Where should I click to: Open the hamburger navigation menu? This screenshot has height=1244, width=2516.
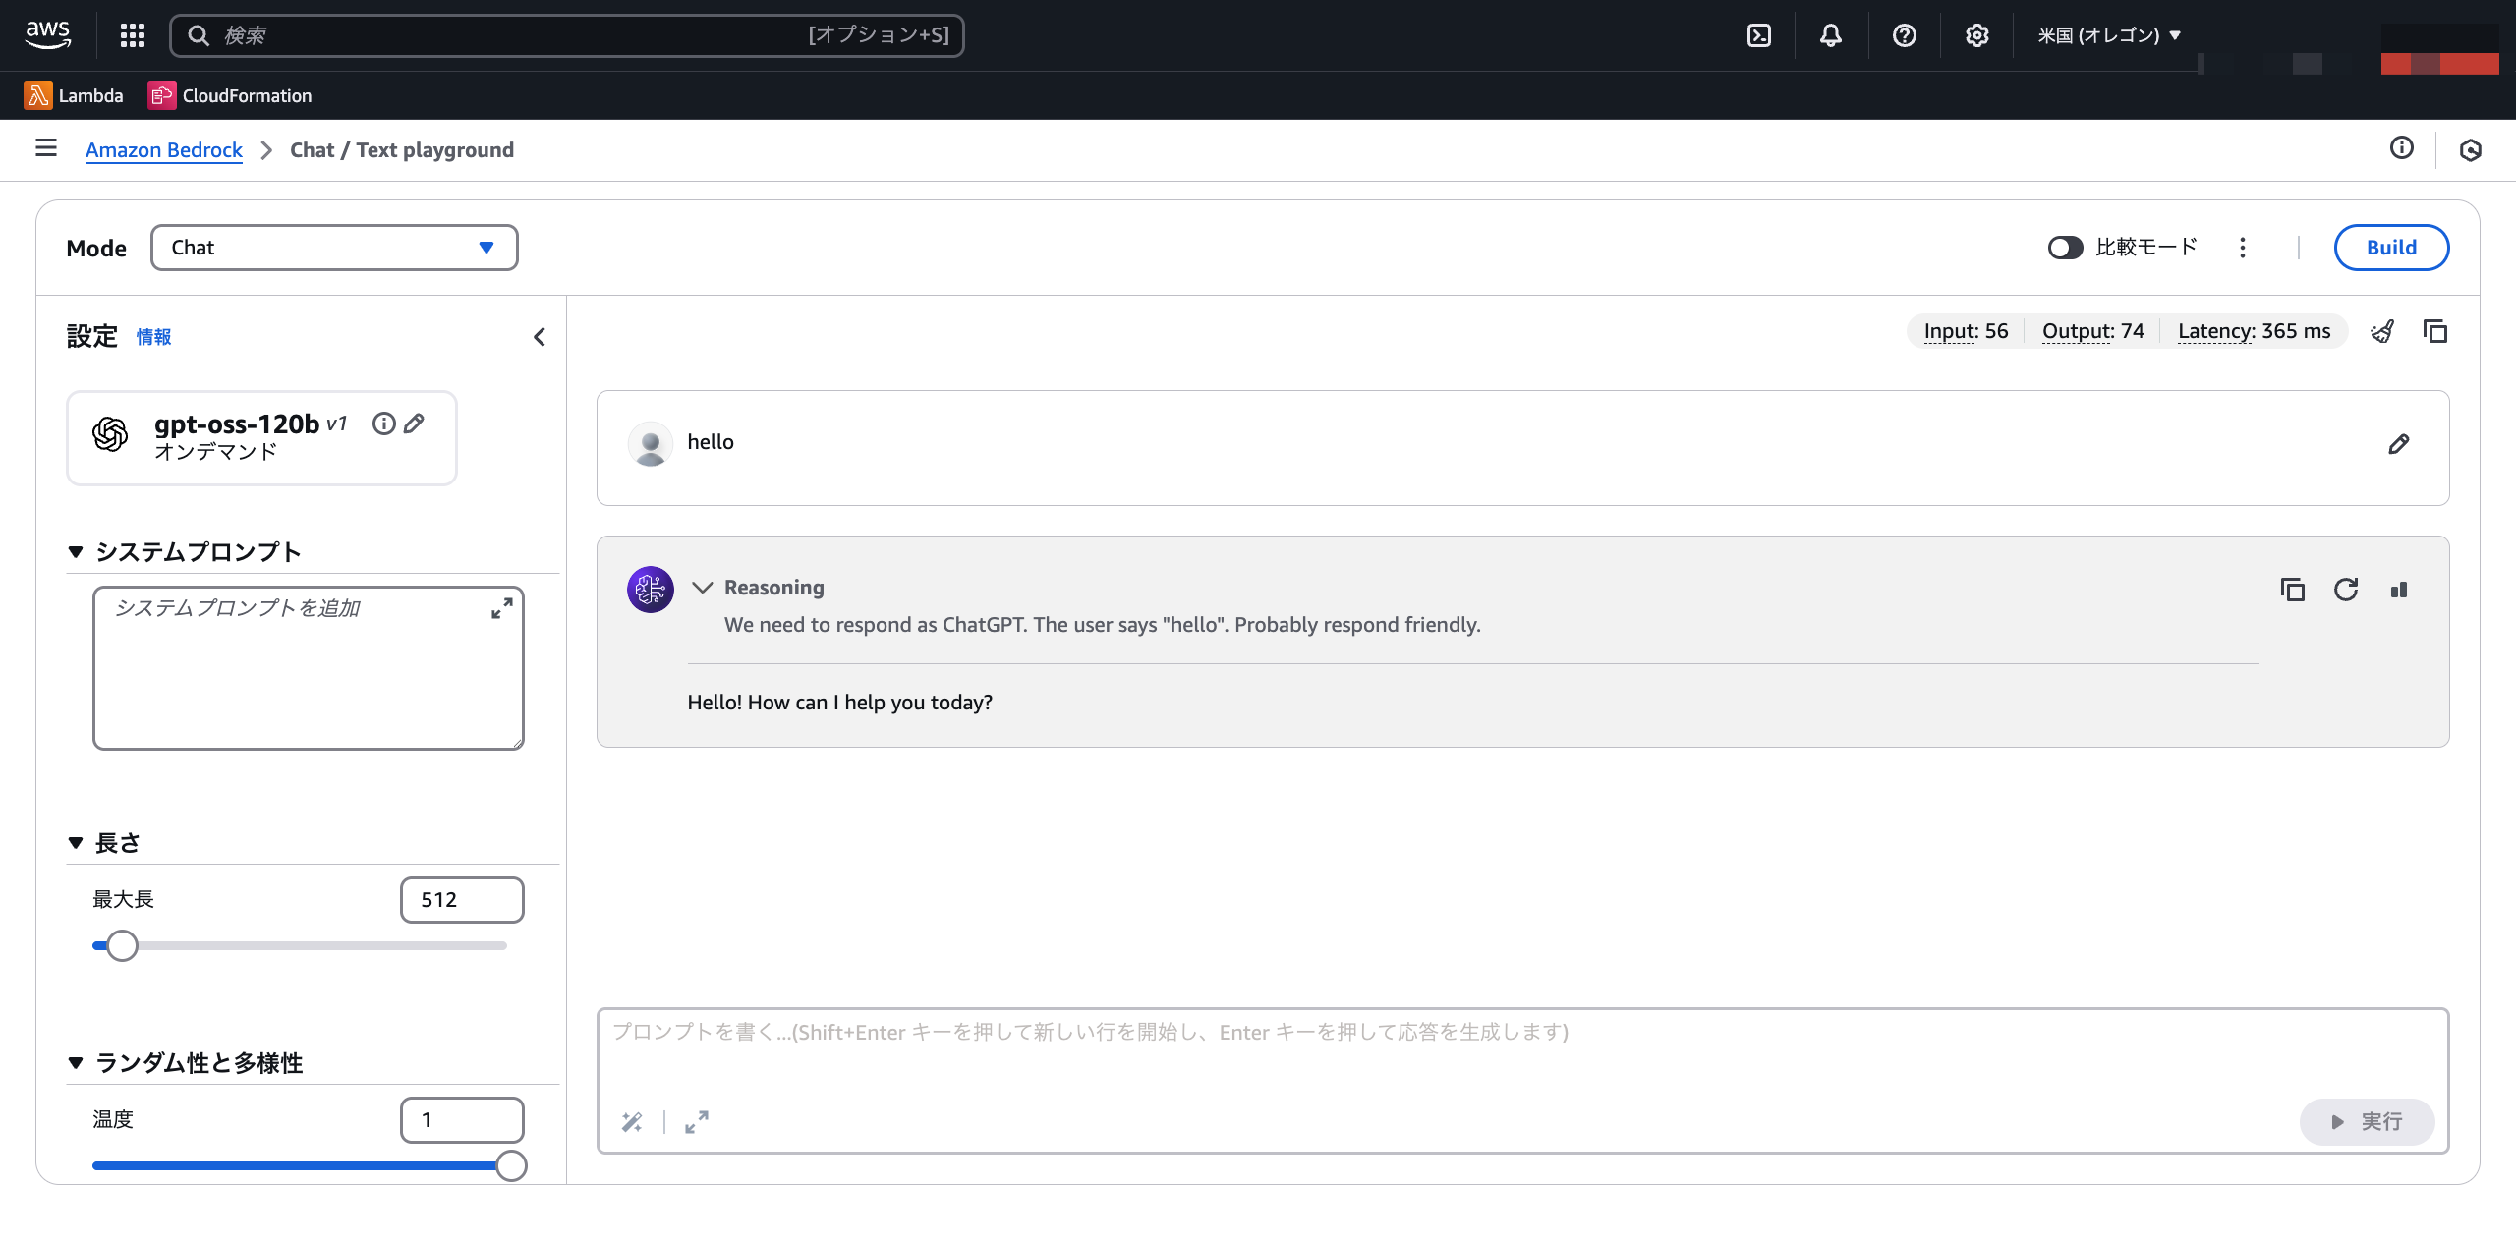45,148
